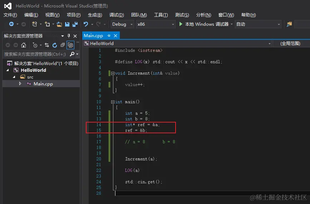Click the Find in Files icon right of 自动
Image resolution: width=310 pixels, height=204 pixels.
point(289,24)
